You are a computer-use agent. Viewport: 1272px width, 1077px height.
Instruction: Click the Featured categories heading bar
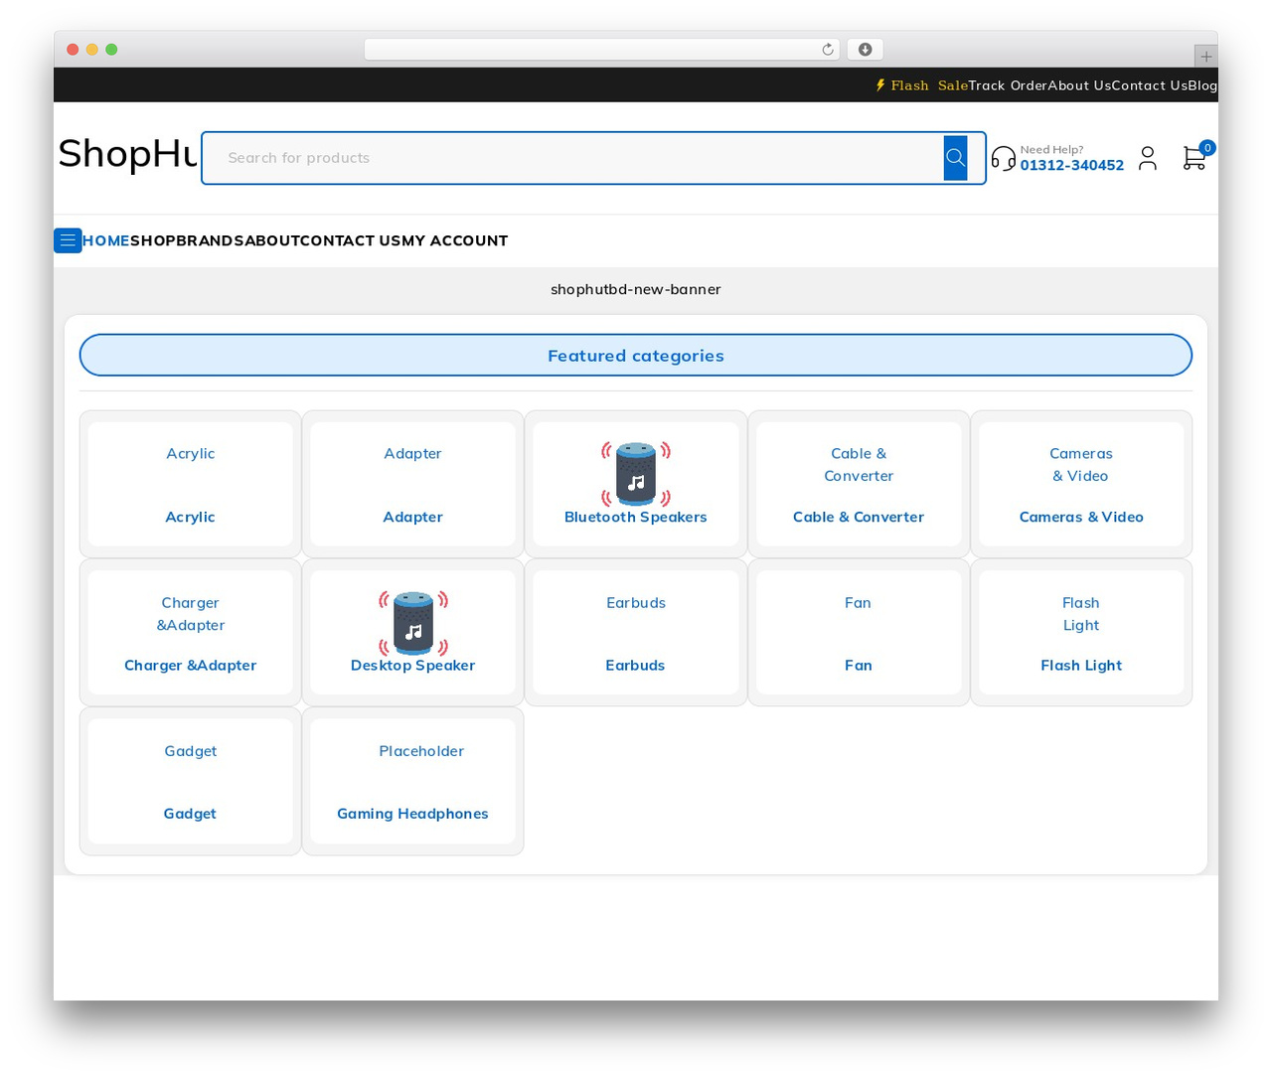pyautogui.click(x=636, y=356)
